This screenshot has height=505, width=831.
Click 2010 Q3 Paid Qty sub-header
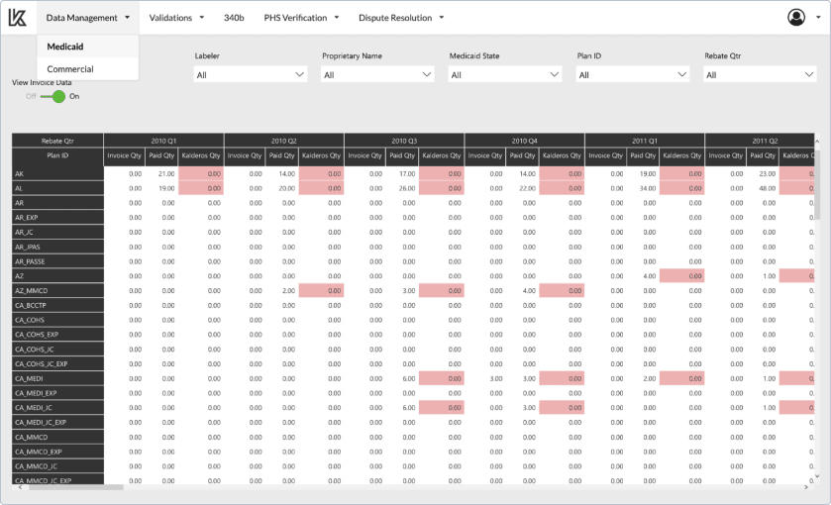point(402,155)
